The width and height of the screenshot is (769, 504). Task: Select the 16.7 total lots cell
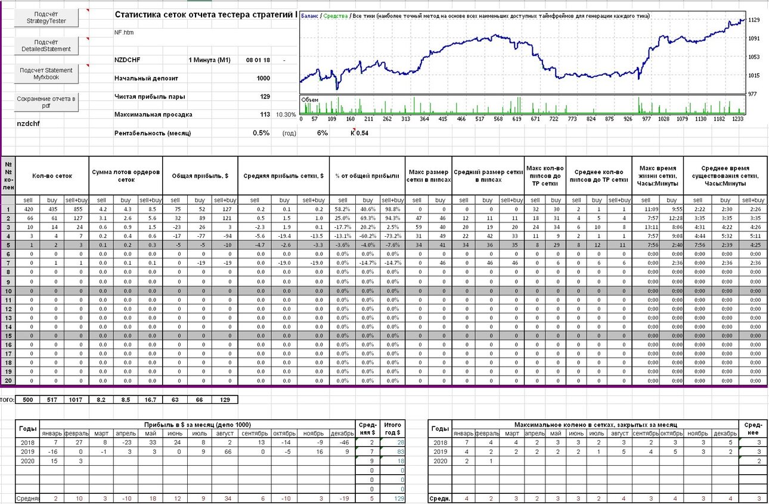pos(151,399)
